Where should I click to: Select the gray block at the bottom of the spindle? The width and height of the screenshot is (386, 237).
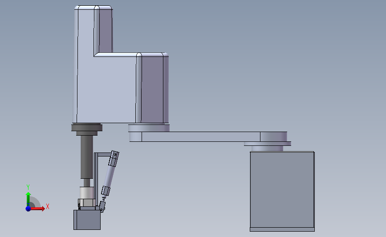pyautogui.click(x=87, y=220)
